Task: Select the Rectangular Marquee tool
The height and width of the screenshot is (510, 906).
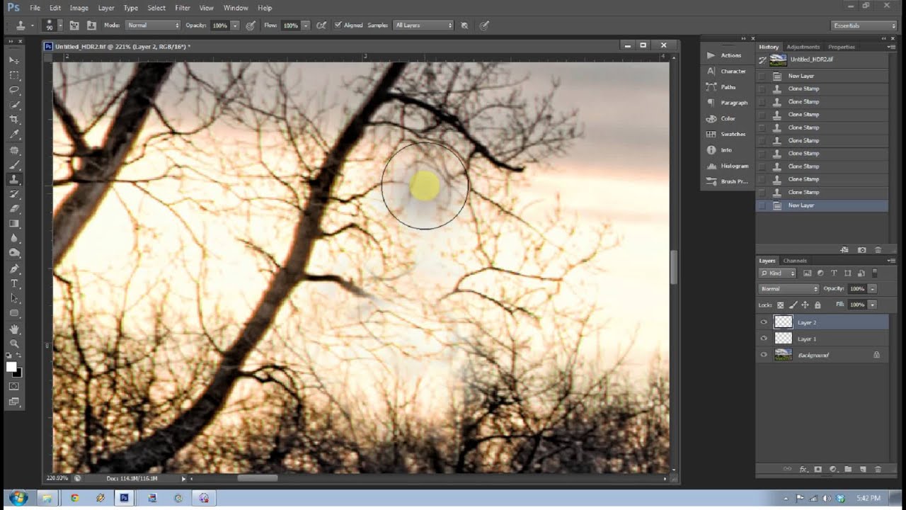Action: coord(14,75)
